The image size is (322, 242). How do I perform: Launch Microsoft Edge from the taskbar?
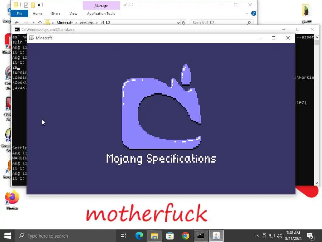(139, 236)
